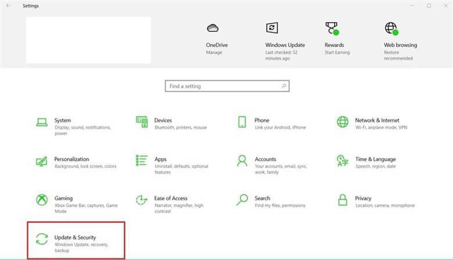This screenshot has height=260, width=453.
Task: Click the Ease of Access icon
Action: coord(142,200)
